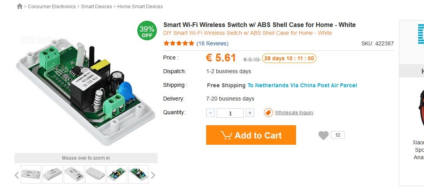Click the cart icon in Add to Cart
This screenshot has width=424, height=187.
point(226,135)
